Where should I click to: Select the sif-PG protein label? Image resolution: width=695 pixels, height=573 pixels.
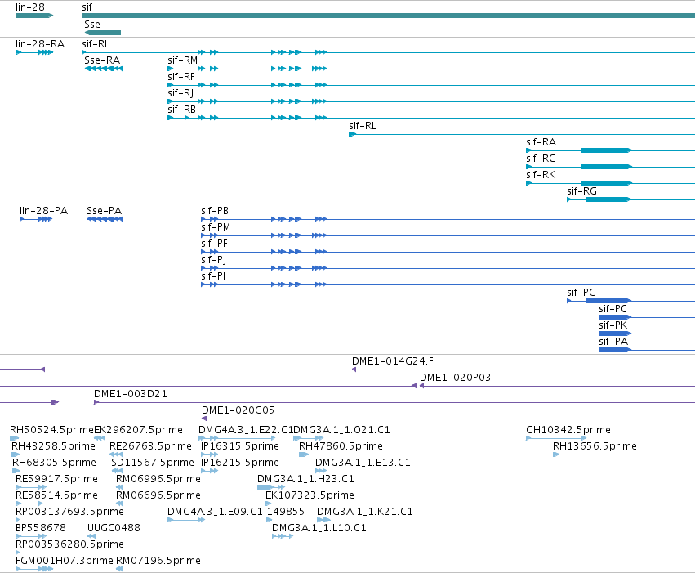point(581,293)
